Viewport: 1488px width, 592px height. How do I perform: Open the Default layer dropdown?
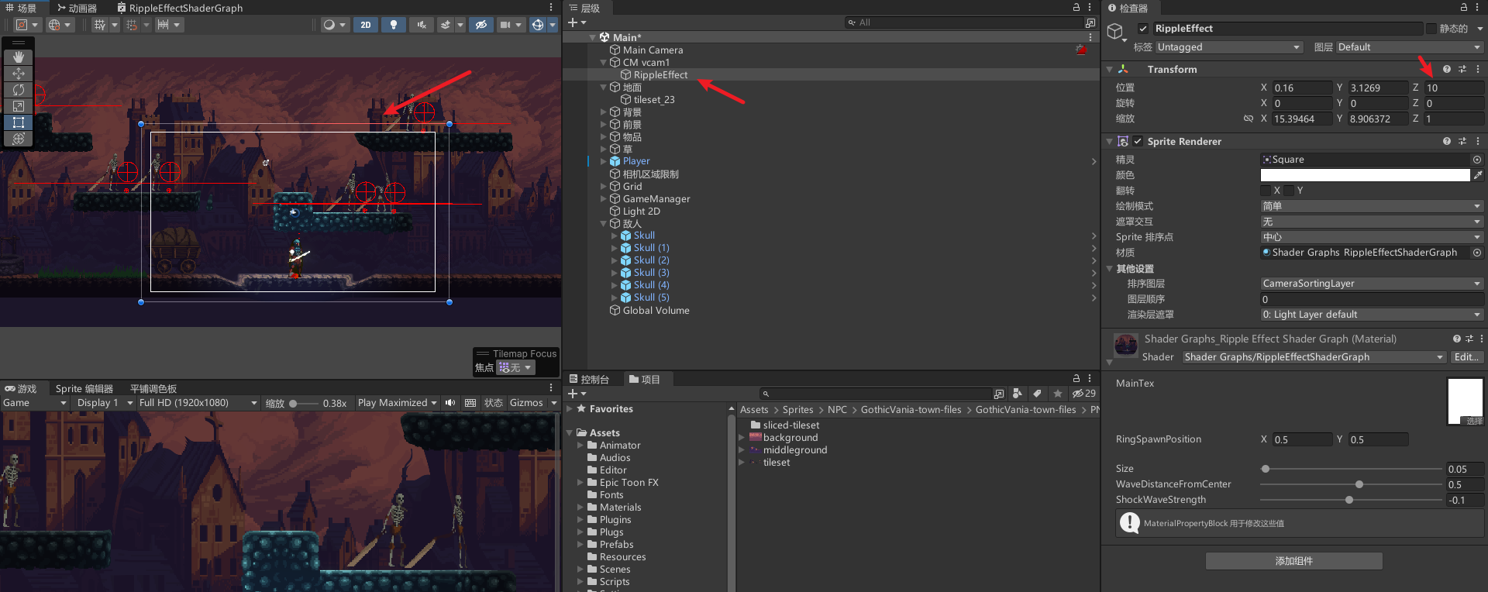tap(1410, 47)
